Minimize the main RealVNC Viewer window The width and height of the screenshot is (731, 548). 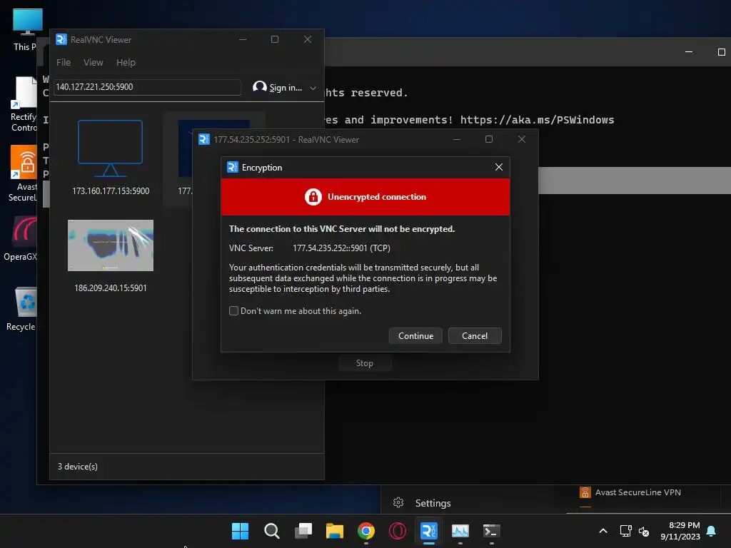pyautogui.click(x=243, y=40)
